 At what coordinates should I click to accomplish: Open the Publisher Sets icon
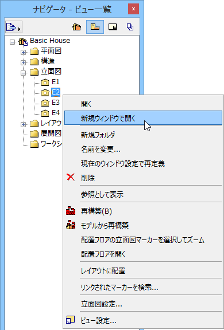point(130,27)
